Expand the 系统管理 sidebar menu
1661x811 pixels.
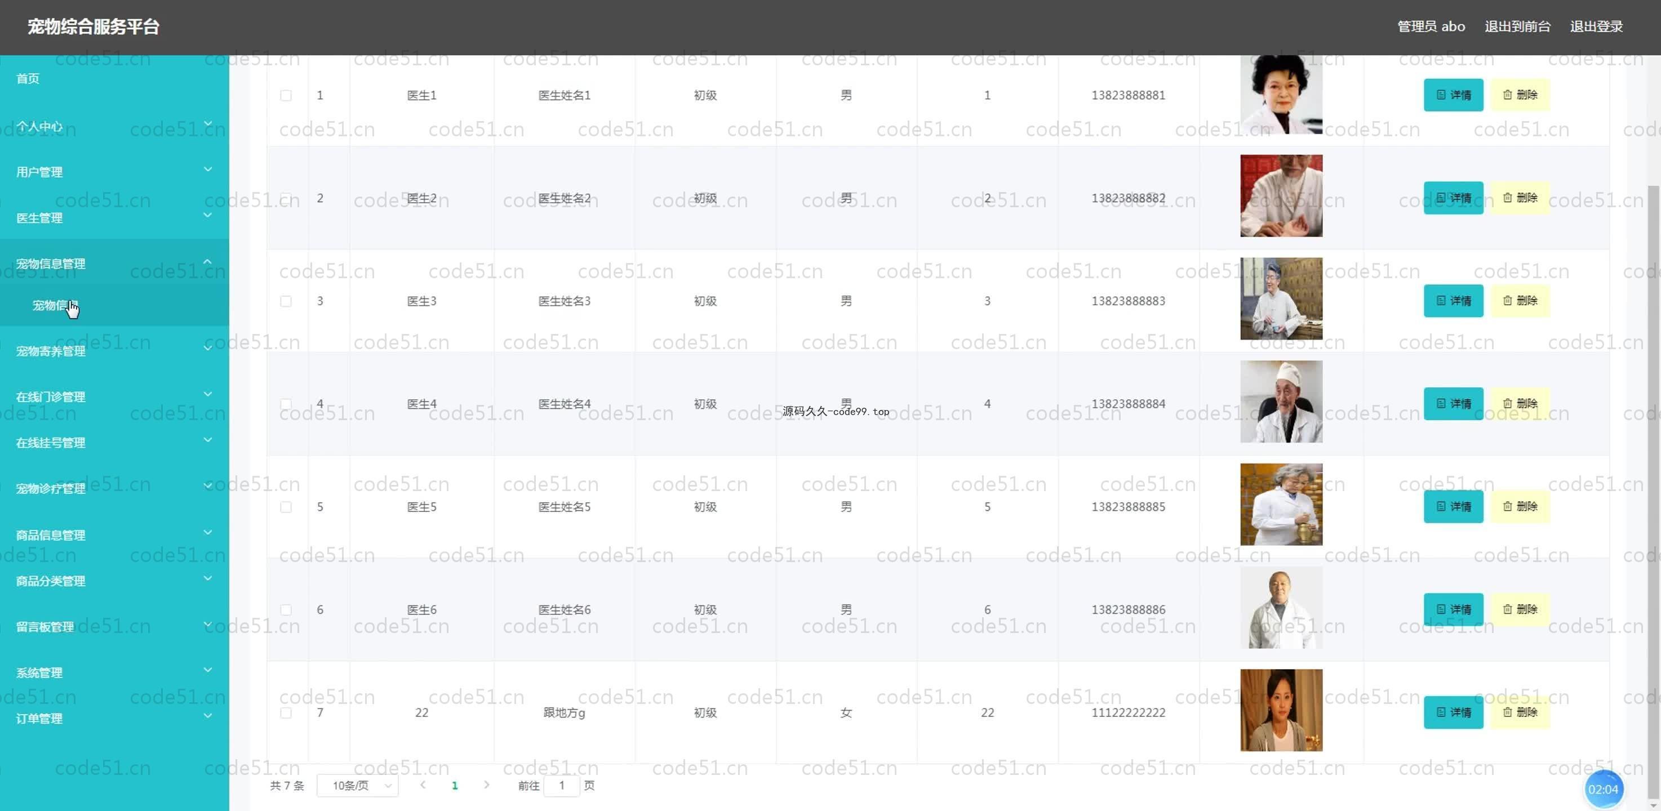[x=114, y=672]
